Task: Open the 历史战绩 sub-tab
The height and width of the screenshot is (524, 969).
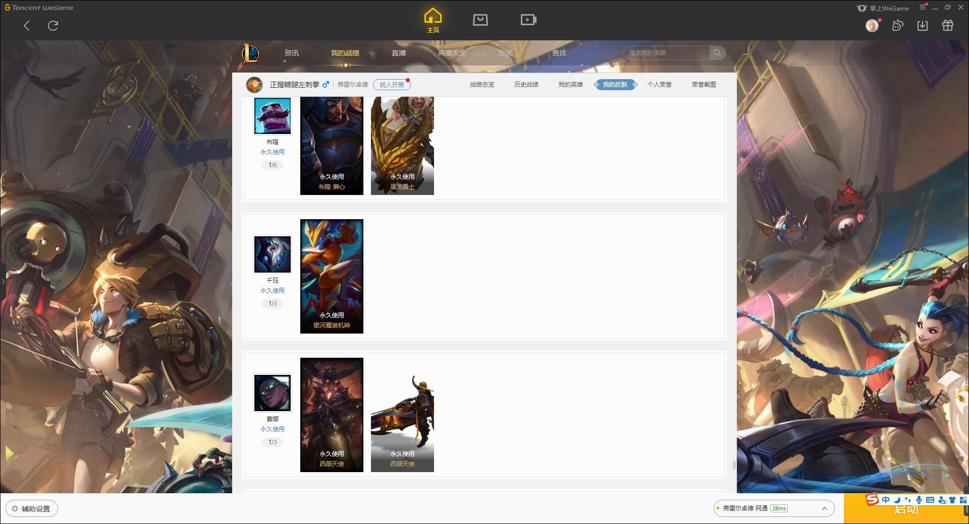Action: click(526, 85)
